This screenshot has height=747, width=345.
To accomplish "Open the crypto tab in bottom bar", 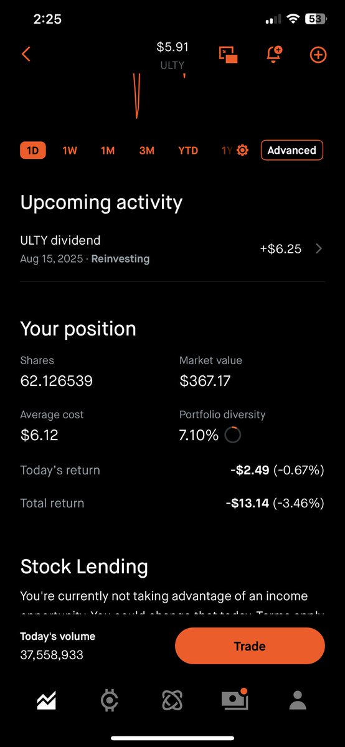I will click(x=109, y=701).
